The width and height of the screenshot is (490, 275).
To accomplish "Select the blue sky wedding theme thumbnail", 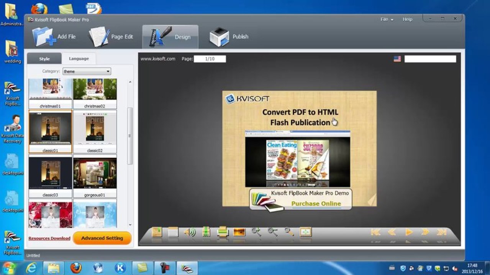I will pyautogui.click(x=95, y=214).
